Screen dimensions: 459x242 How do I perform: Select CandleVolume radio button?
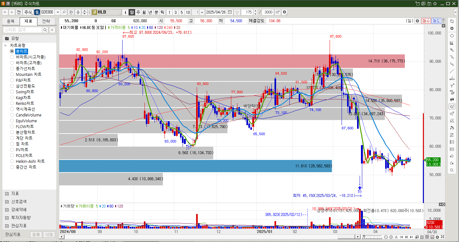click(12, 115)
